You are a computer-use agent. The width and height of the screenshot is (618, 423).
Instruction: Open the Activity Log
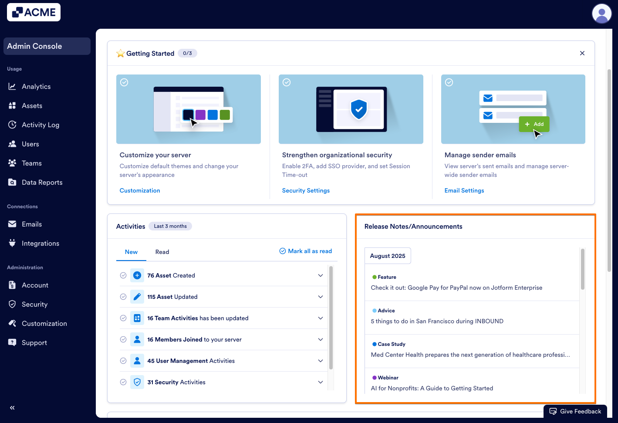[40, 125]
